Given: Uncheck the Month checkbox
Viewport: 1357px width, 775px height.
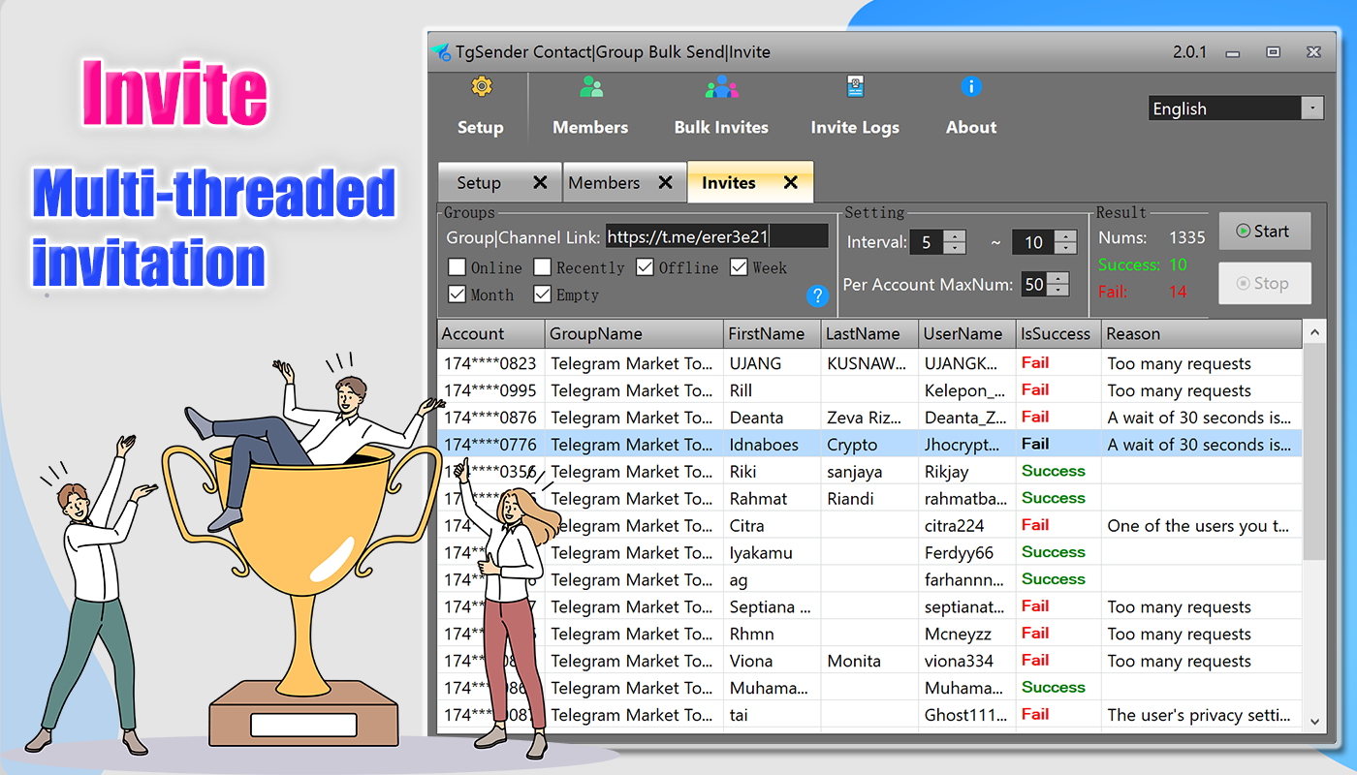Looking at the screenshot, I should 458,294.
